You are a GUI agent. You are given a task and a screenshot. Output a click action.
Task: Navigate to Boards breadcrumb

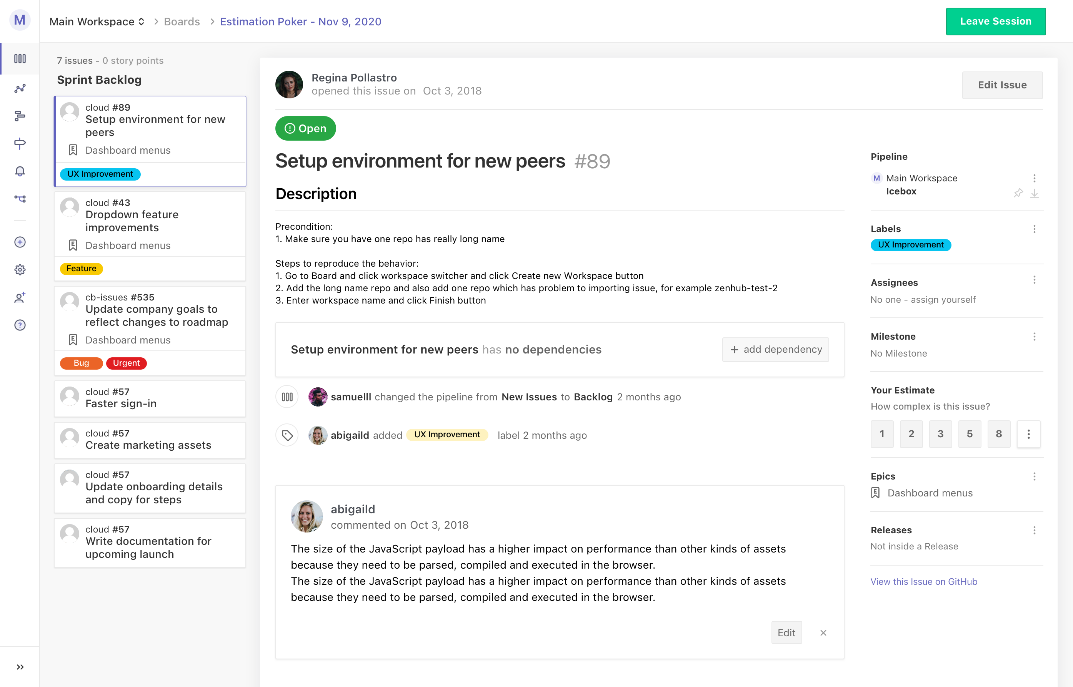click(182, 22)
